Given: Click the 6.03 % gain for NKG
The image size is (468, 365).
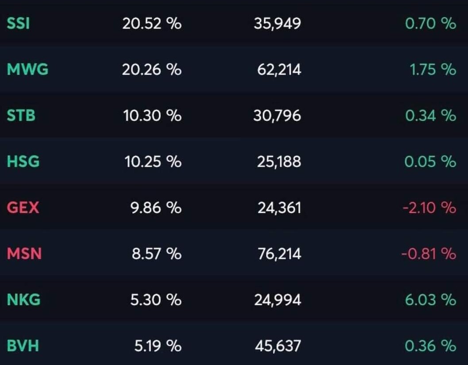Looking at the screenshot, I should point(430,300).
